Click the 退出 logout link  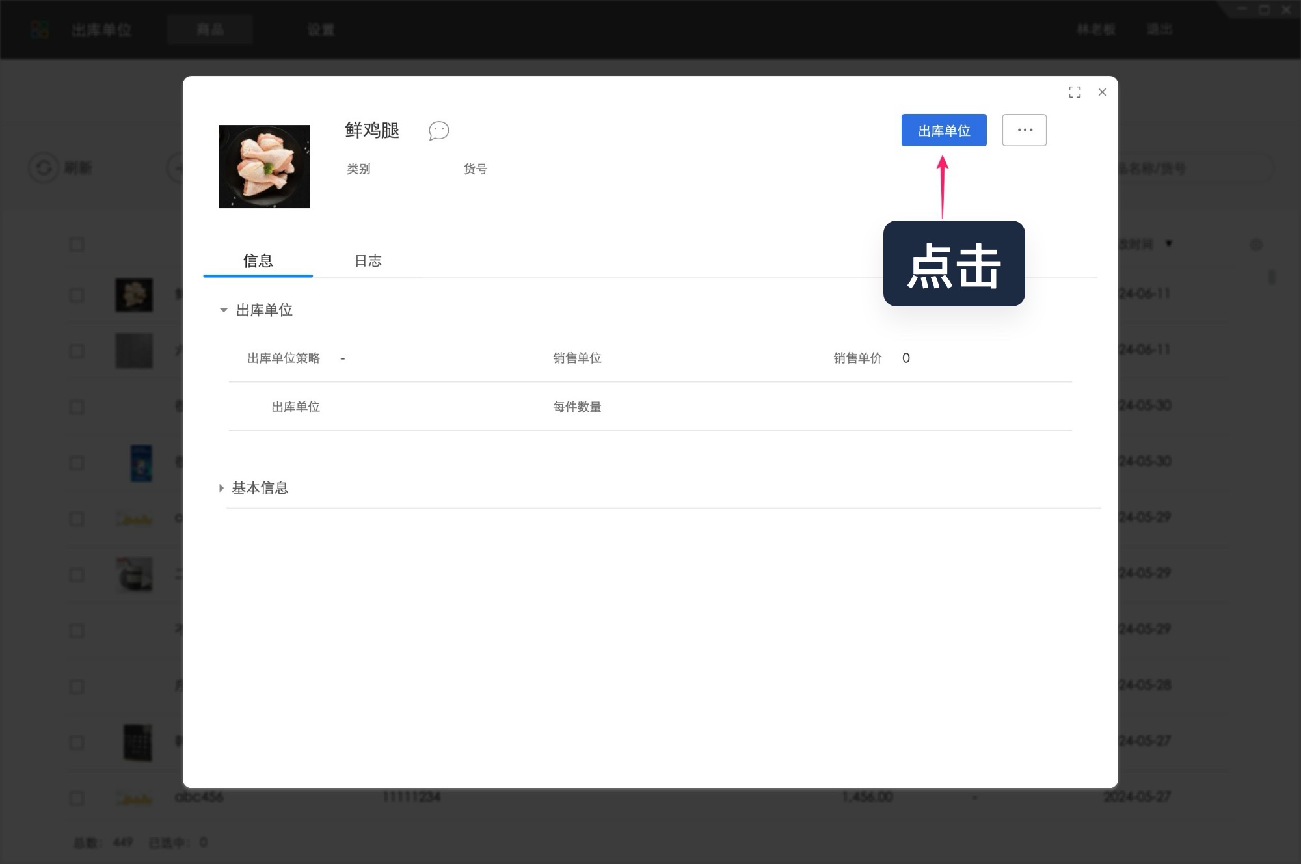(1160, 29)
